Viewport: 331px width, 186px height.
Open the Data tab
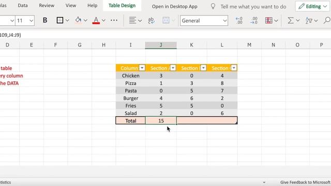point(23,6)
